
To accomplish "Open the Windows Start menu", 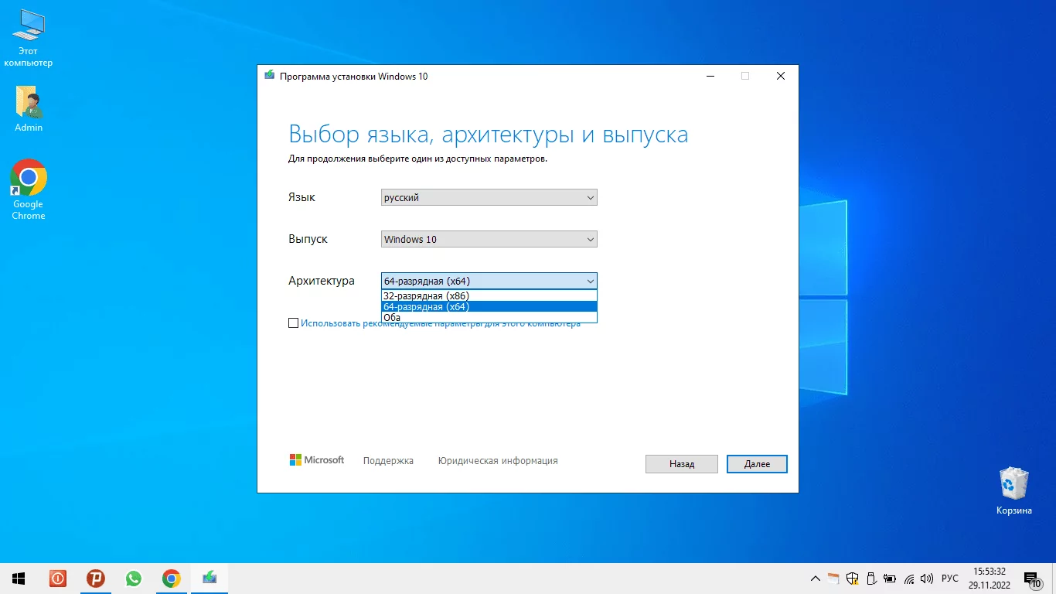I will pos(19,579).
